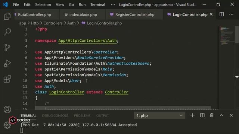Screen dimensions: 239x134
Task: Open the View menu
Action: click(x=60, y=4)
